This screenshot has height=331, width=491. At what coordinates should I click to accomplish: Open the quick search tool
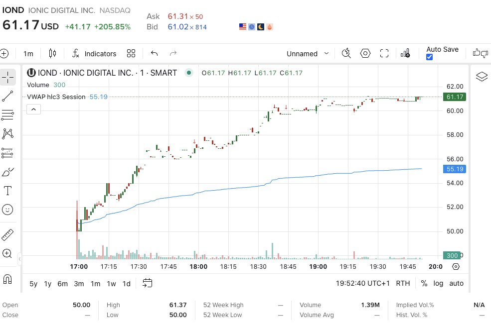[346, 53]
